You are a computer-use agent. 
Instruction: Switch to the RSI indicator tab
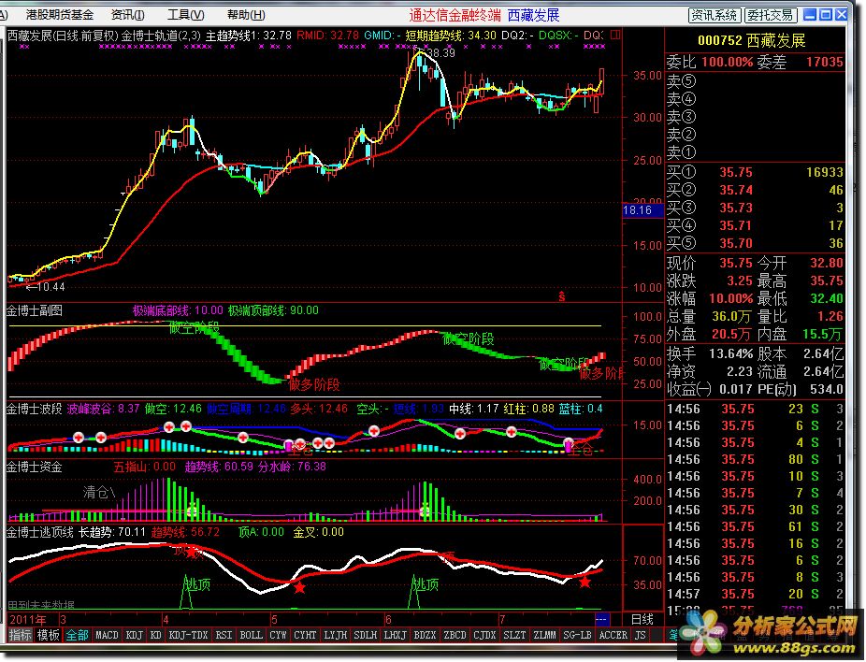tap(224, 635)
